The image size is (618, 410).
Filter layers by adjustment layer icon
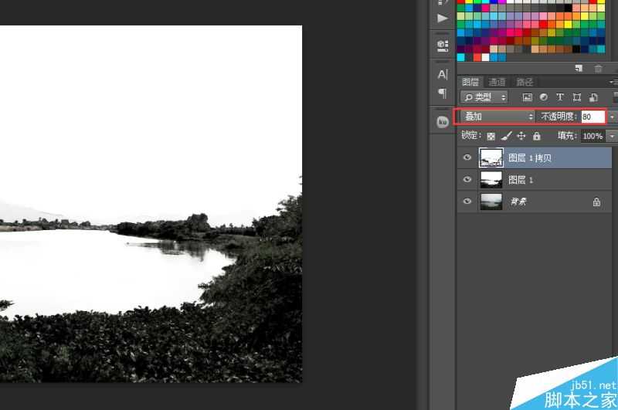[543, 97]
